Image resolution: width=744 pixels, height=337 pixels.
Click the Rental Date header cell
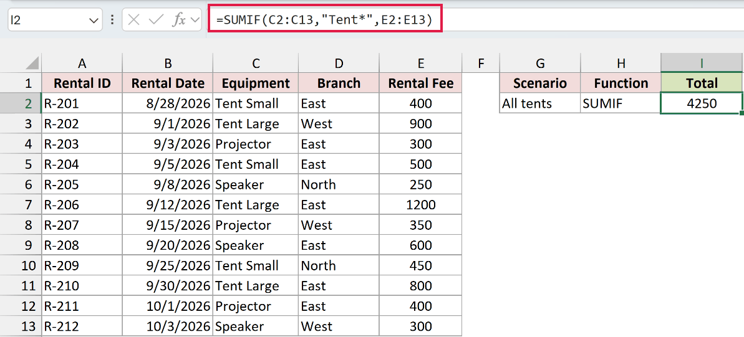pos(168,83)
